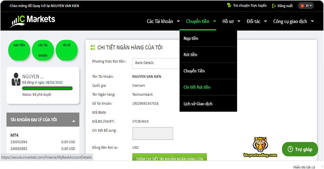Expand the Công cụ giao dịch menu
The width and height of the screenshot is (324, 169).
point(293,21)
